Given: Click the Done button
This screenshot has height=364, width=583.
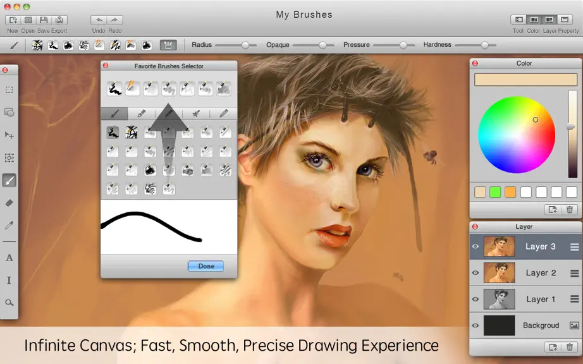Looking at the screenshot, I should click(206, 266).
